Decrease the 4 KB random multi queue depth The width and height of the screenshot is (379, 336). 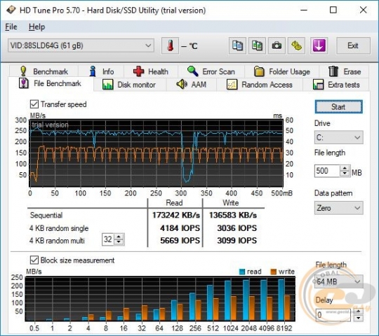(x=119, y=242)
